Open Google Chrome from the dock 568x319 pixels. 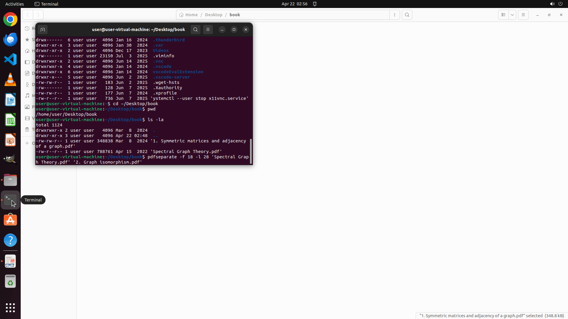coord(10,19)
